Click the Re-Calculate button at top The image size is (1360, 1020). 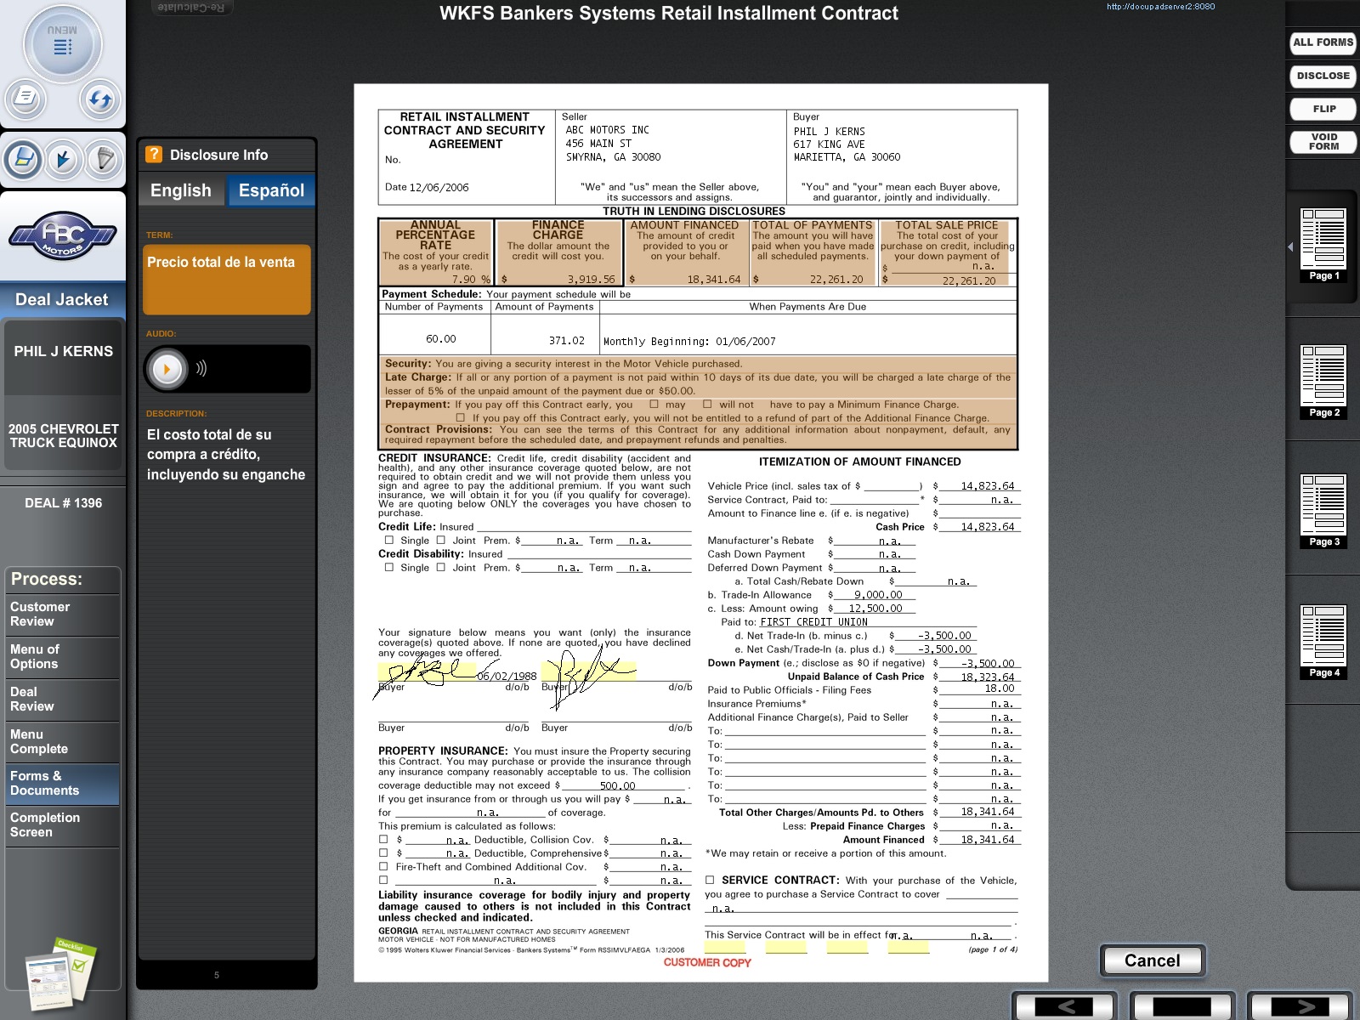192,8
